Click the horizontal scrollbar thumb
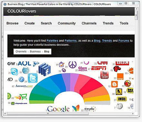Viewport: 142px width, 122px height. tap(48, 114)
